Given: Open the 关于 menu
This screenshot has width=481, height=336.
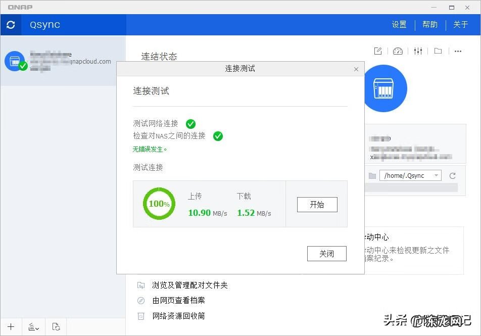Looking at the screenshot, I should [x=460, y=25].
